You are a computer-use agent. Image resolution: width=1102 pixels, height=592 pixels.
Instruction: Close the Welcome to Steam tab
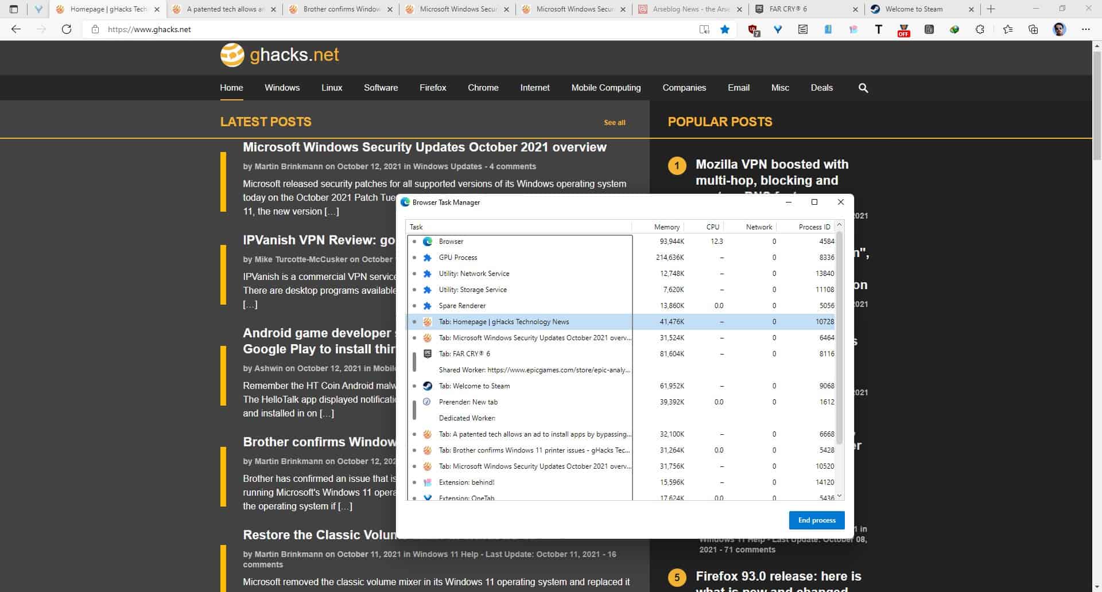click(971, 9)
